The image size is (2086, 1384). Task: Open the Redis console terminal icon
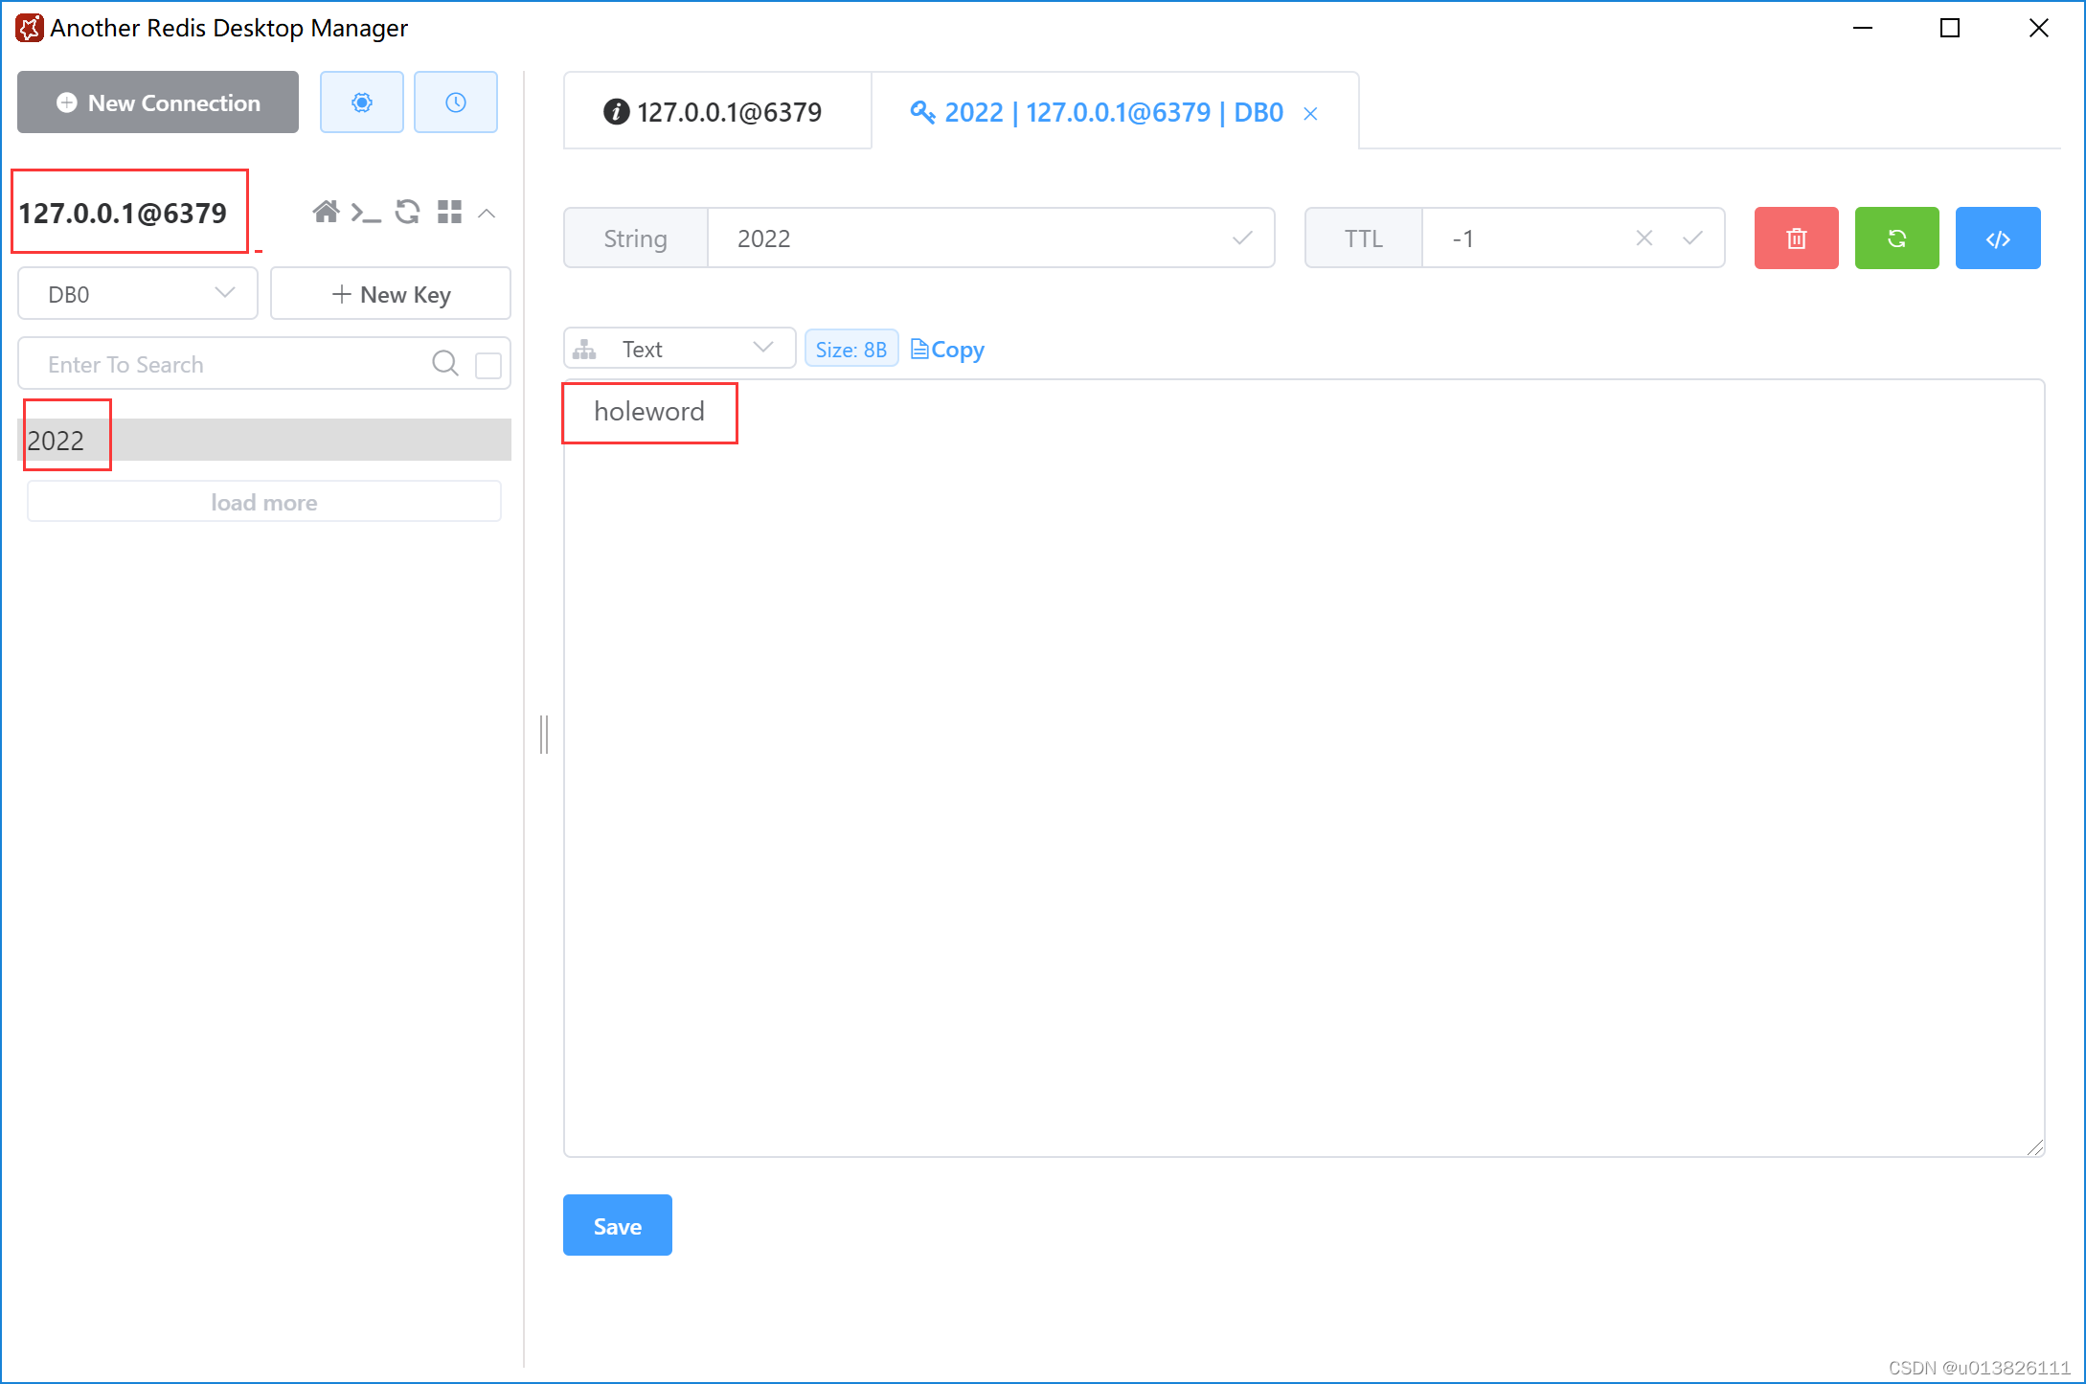point(365,213)
